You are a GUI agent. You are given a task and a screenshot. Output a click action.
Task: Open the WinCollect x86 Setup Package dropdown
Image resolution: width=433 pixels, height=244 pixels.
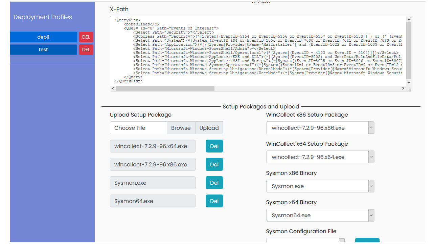tap(371, 128)
